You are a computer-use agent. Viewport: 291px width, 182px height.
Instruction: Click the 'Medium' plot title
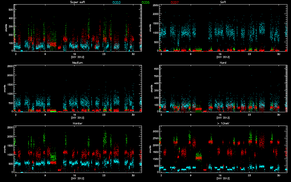click(x=77, y=63)
